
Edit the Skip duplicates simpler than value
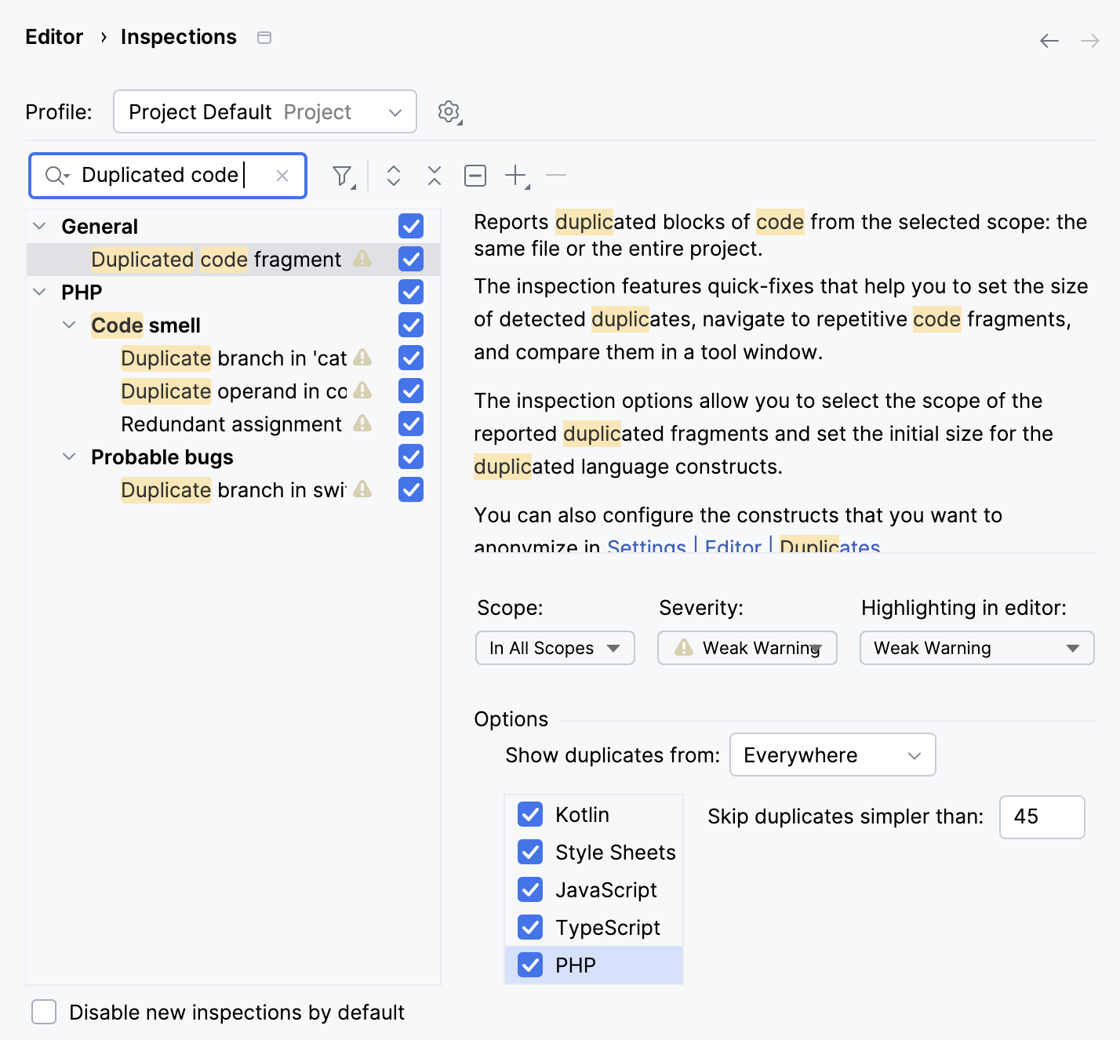tap(1042, 816)
